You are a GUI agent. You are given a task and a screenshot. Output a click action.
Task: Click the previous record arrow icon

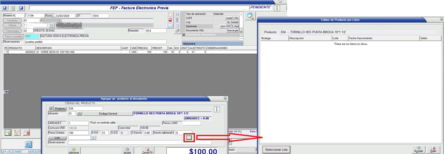click(5, 8)
